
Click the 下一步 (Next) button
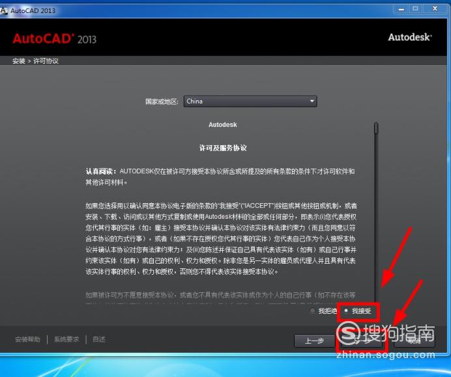pos(361,341)
